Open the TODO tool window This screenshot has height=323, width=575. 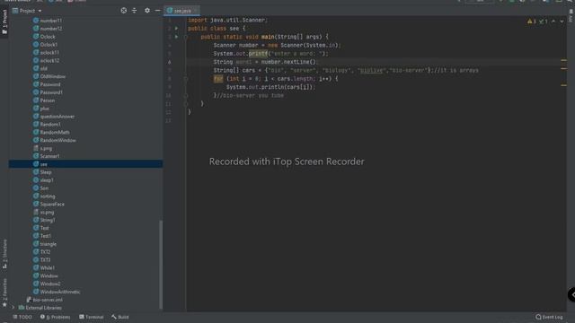[22, 317]
